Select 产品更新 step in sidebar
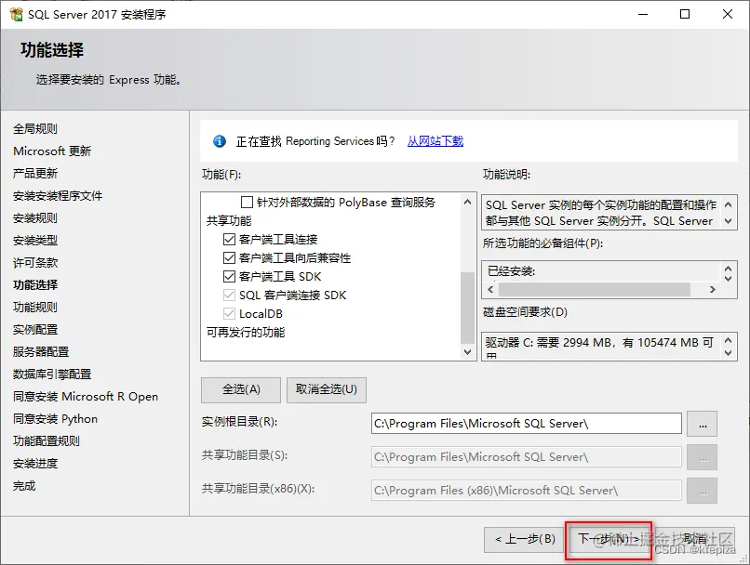 [35, 174]
